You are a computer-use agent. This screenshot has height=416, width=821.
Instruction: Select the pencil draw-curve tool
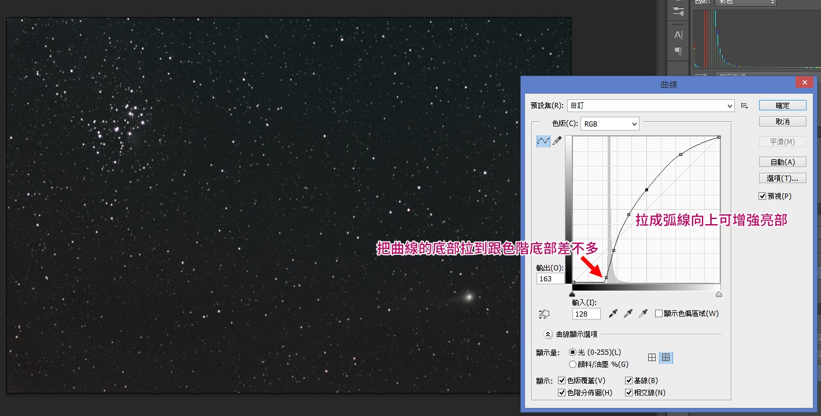(557, 141)
